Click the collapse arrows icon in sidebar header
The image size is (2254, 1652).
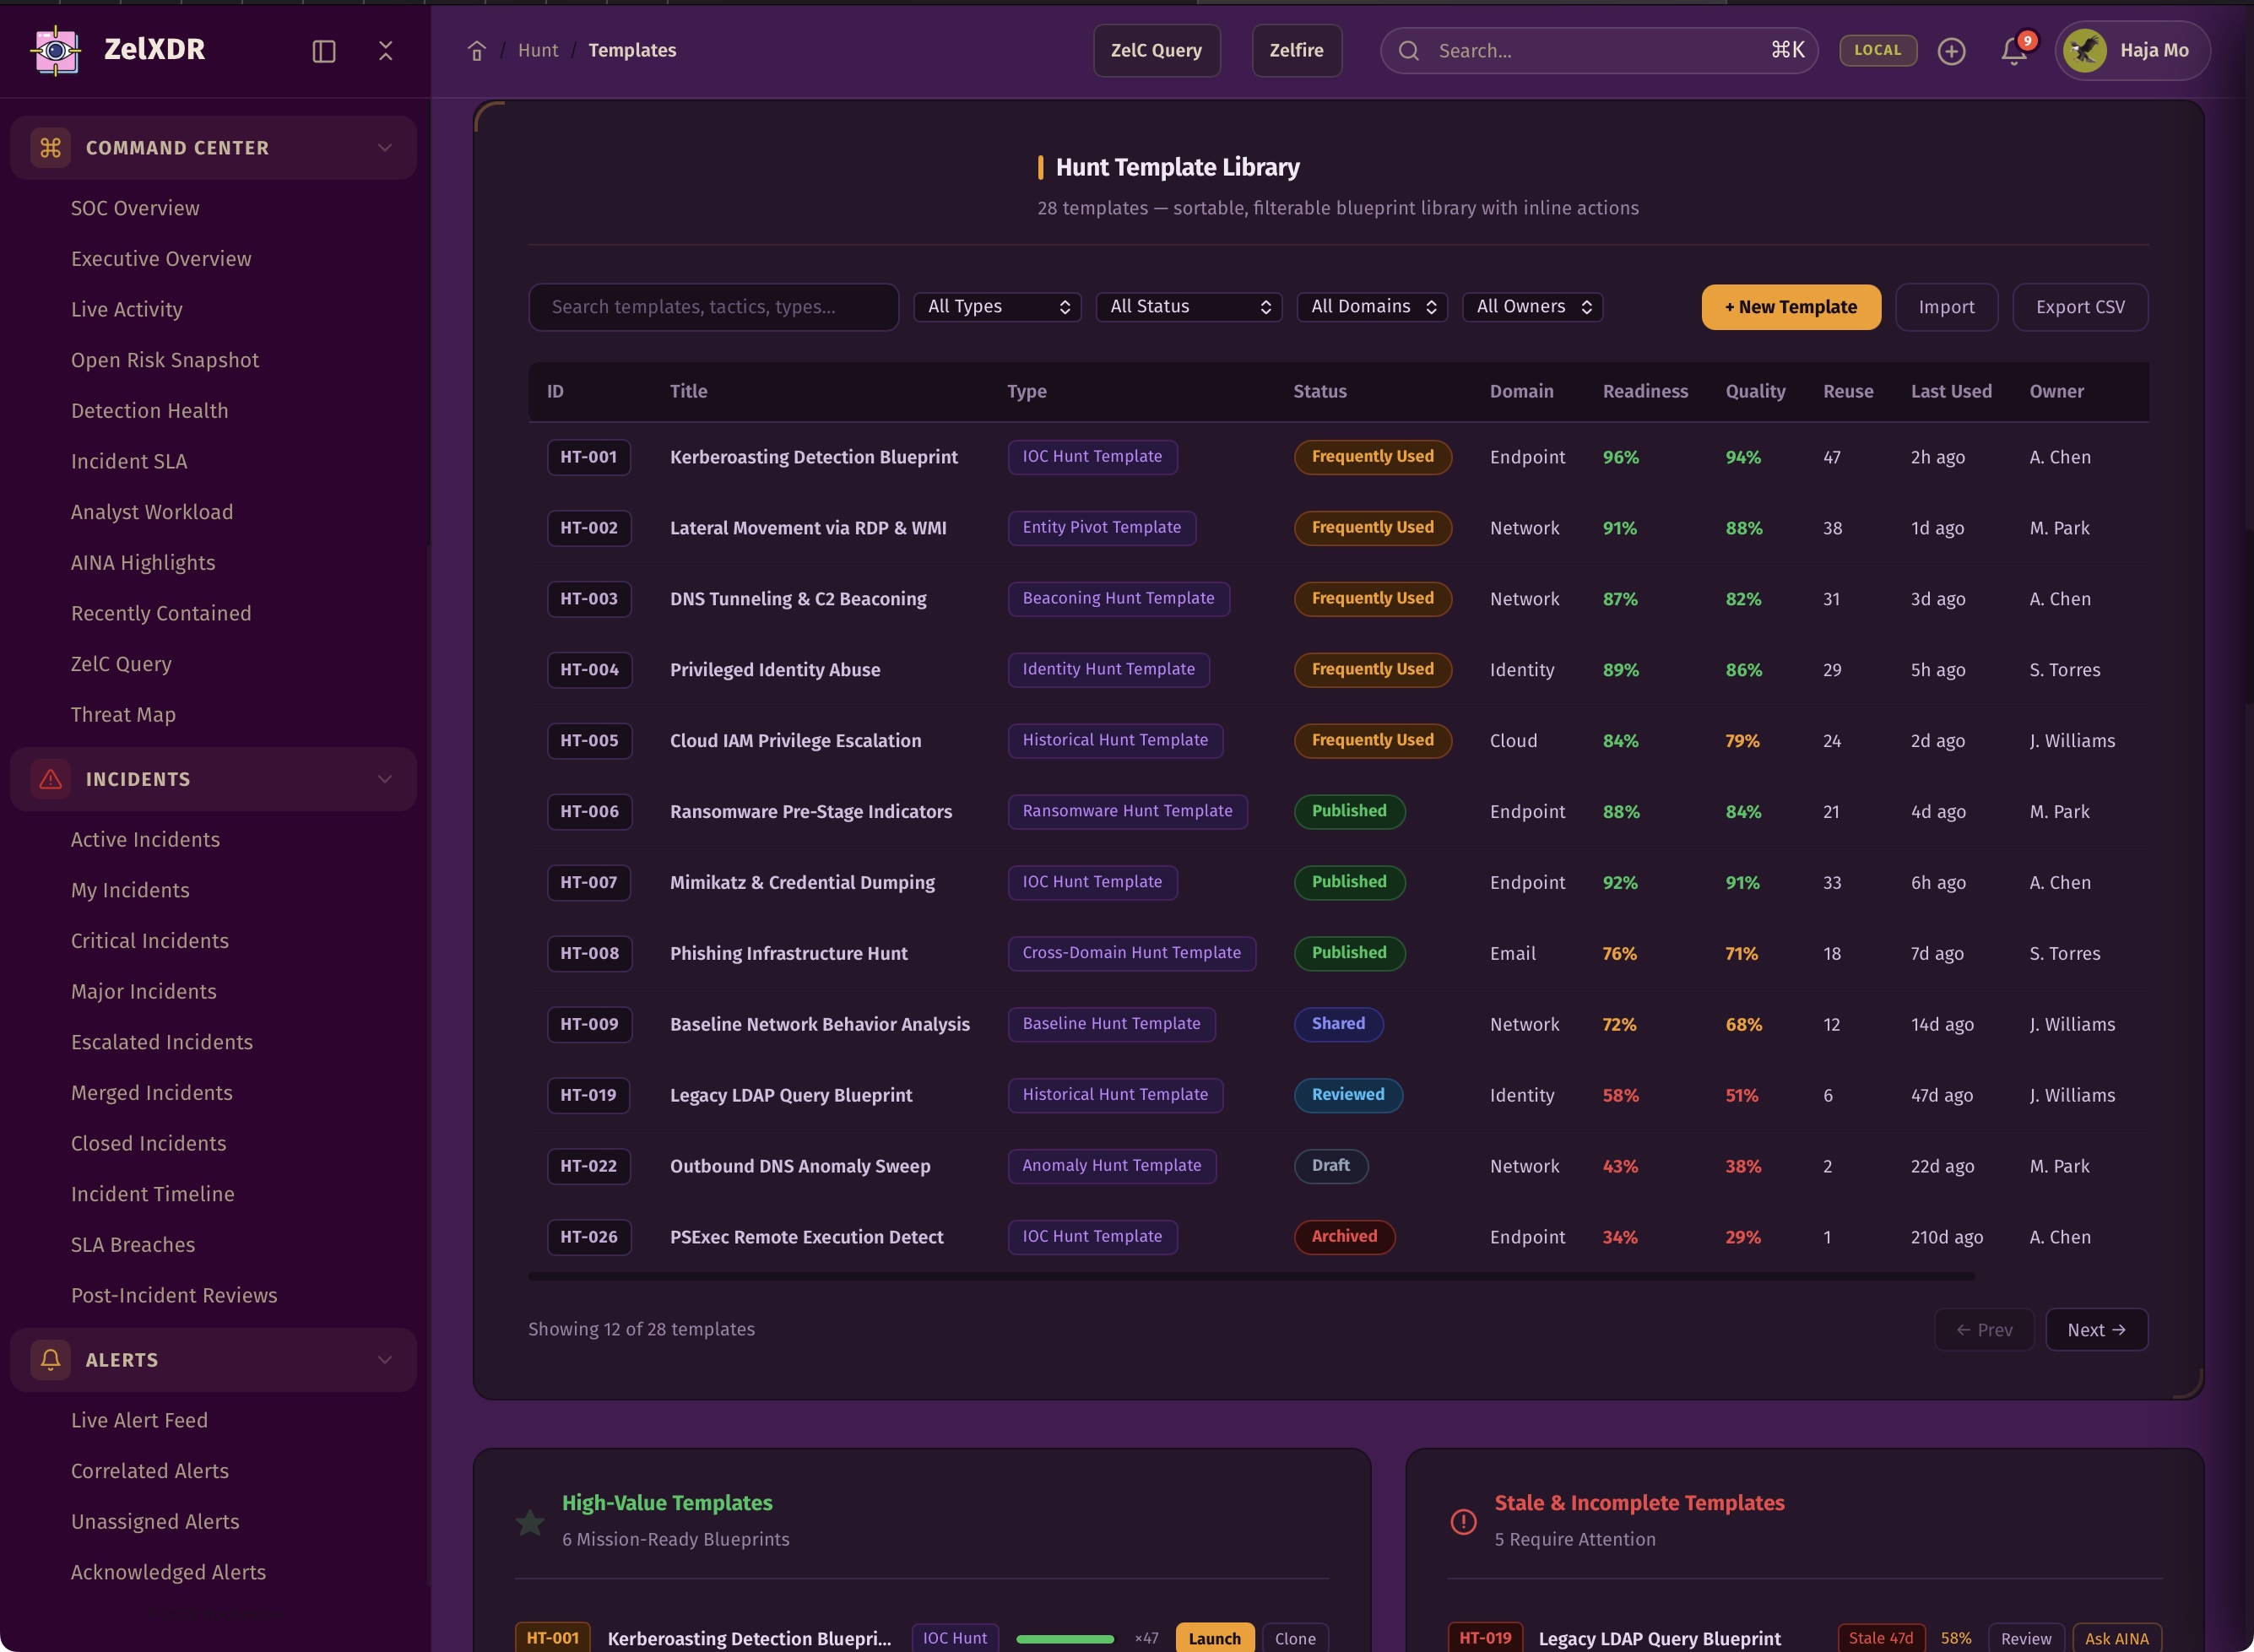386,51
